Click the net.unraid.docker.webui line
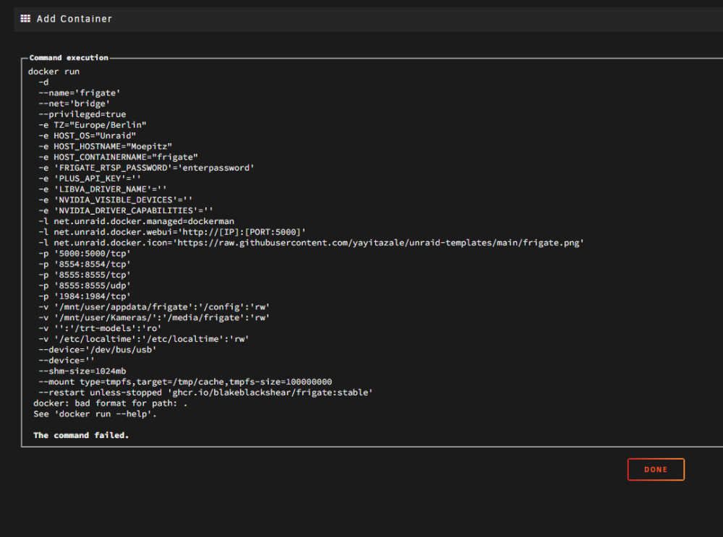Image resolution: width=723 pixels, height=537 pixels. coord(172,232)
